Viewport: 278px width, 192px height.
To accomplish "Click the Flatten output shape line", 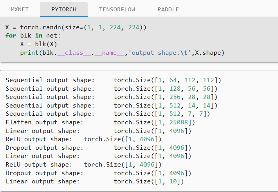I will (100, 122).
